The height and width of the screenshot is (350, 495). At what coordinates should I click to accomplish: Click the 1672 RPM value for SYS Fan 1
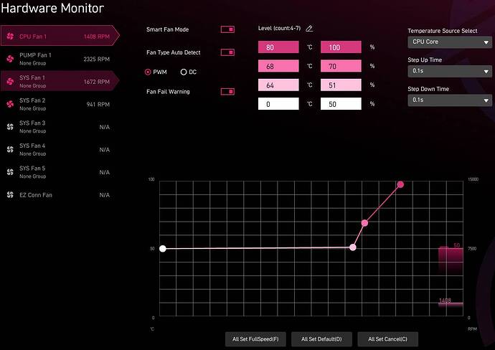point(97,82)
